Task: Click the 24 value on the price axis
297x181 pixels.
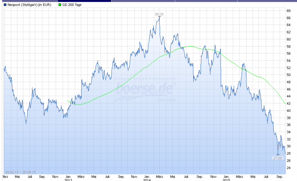Action: (x=289, y=168)
